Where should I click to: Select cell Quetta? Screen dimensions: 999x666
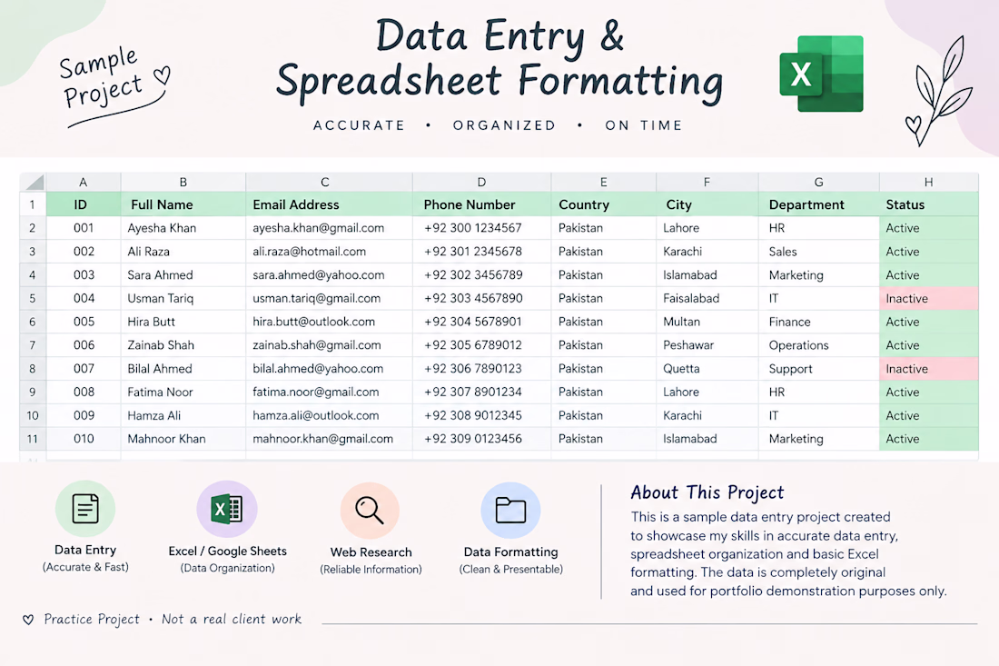click(707, 368)
